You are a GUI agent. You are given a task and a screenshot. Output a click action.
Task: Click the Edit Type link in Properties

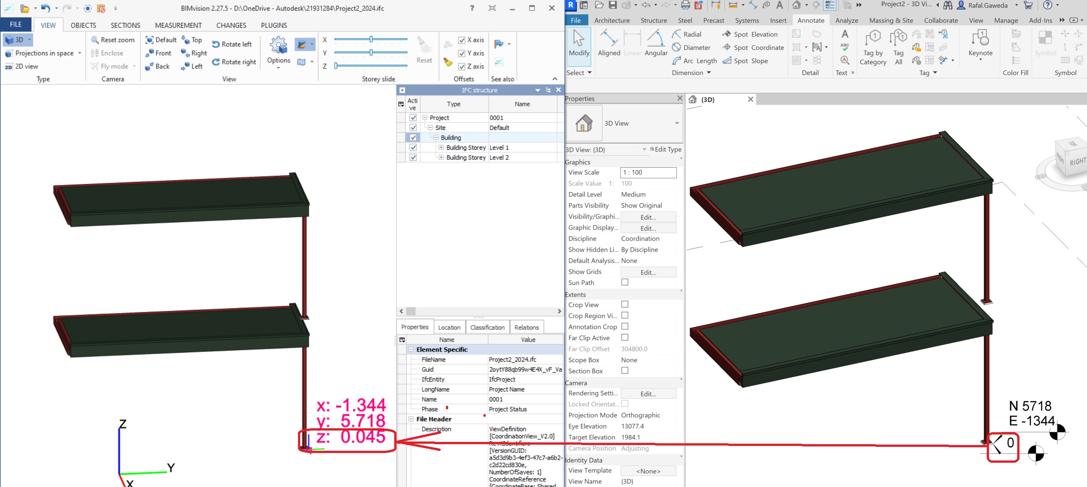(x=668, y=149)
